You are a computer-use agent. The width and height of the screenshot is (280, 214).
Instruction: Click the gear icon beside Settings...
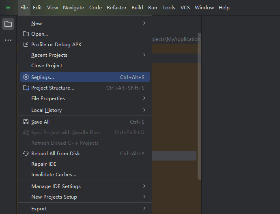26,77
